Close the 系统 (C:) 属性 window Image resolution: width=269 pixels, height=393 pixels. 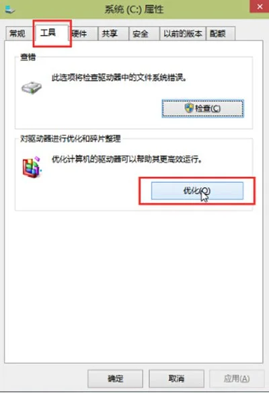259,6
